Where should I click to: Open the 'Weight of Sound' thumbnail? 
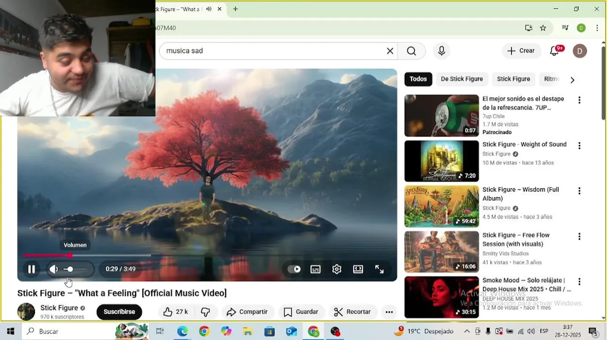[442, 161]
